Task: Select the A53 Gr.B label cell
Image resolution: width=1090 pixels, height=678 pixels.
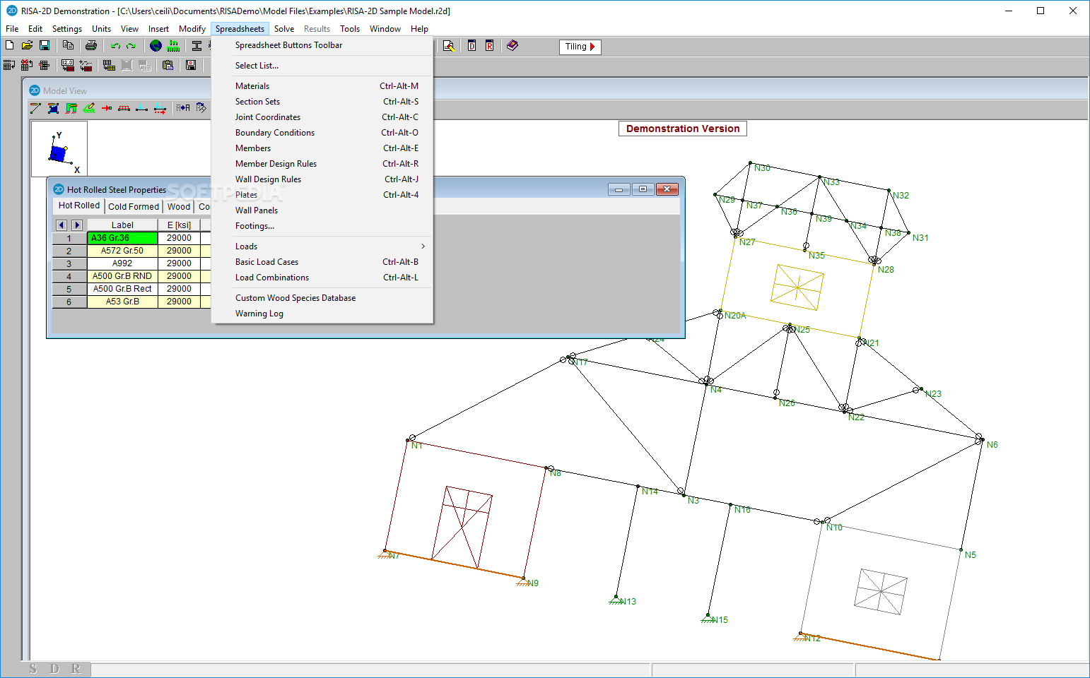Action: (122, 302)
